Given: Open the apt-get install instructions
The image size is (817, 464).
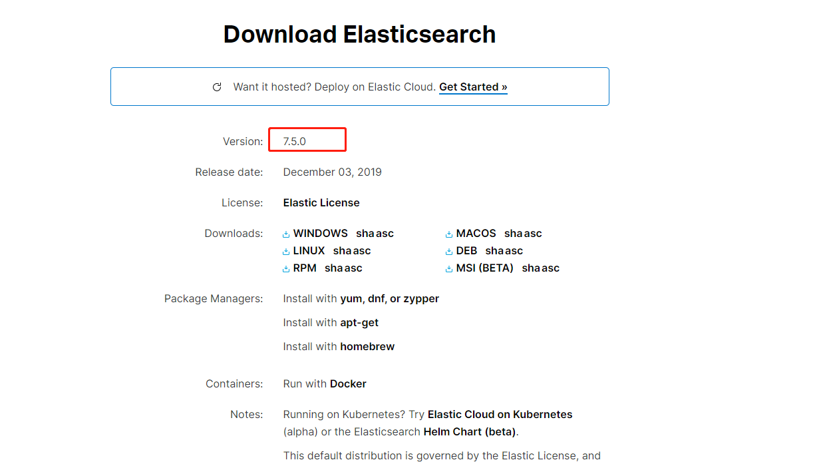Looking at the screenshot, I should pyautogui.click(x=359, y=323).
